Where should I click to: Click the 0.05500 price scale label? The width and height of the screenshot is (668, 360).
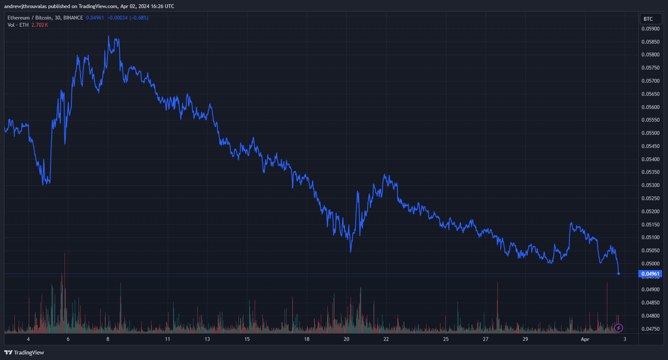click(650, 133)
